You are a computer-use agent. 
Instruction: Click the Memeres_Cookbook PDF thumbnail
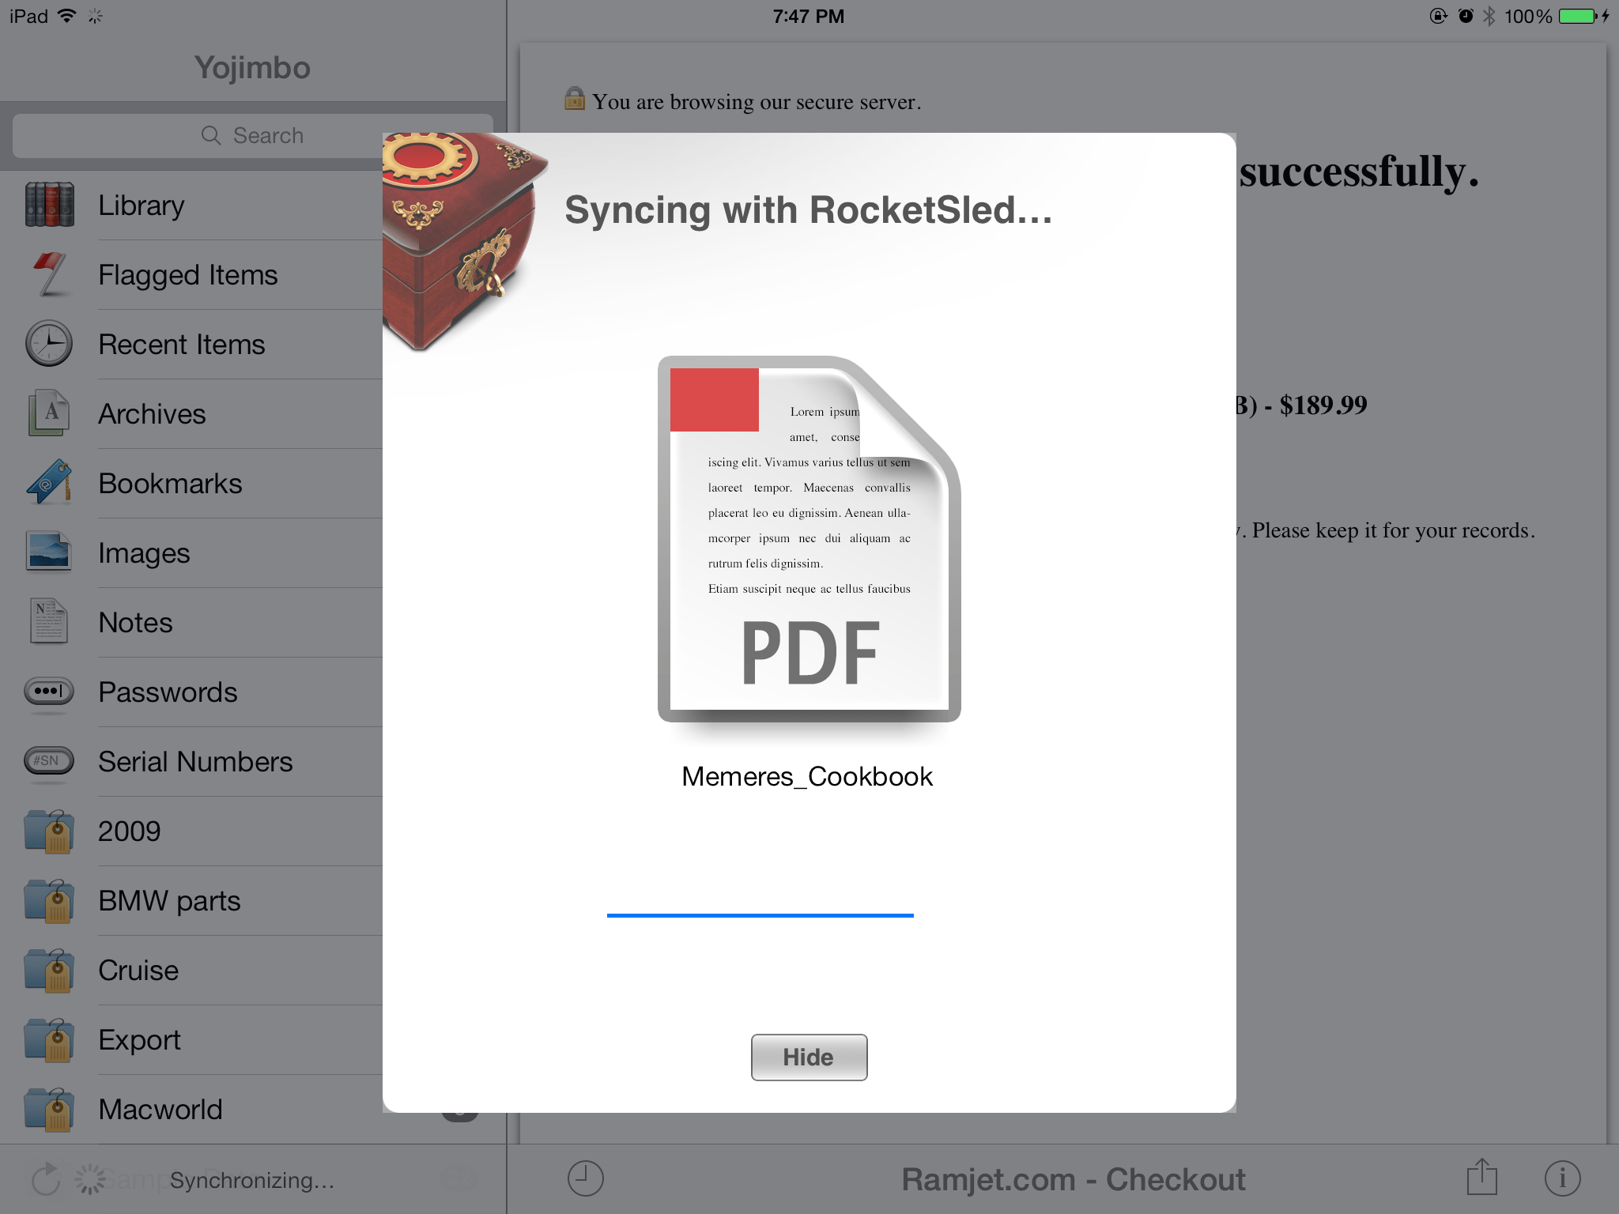pos(809,539)
